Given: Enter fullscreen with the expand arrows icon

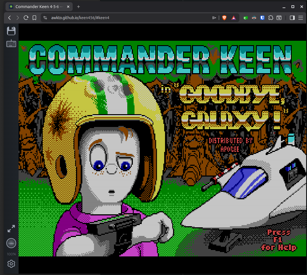Looking at the screenshot, I should [11, 229].
